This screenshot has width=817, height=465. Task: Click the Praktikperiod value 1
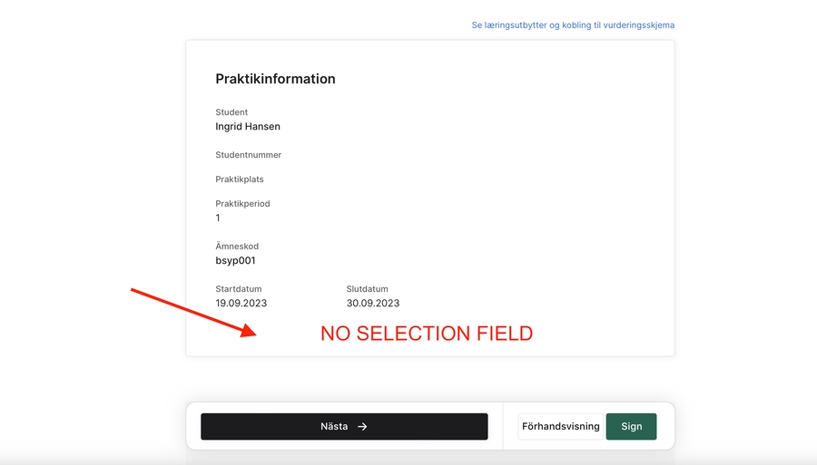coord(218,218)
